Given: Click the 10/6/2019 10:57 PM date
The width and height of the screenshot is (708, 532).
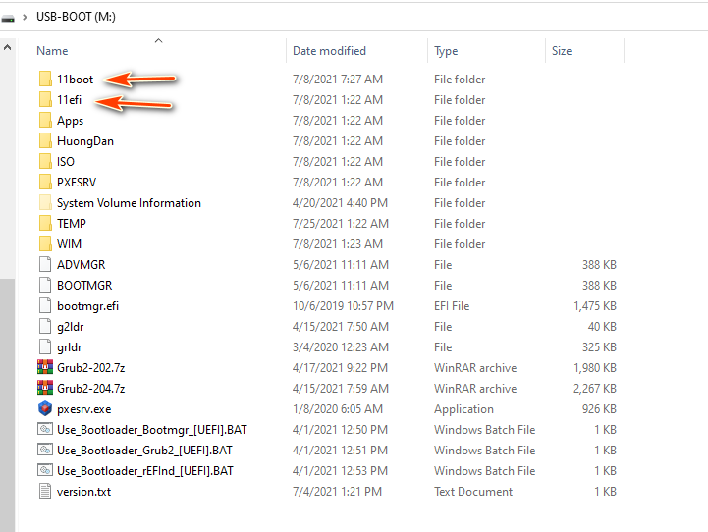Looking at the screenshot, I should 343,306.
